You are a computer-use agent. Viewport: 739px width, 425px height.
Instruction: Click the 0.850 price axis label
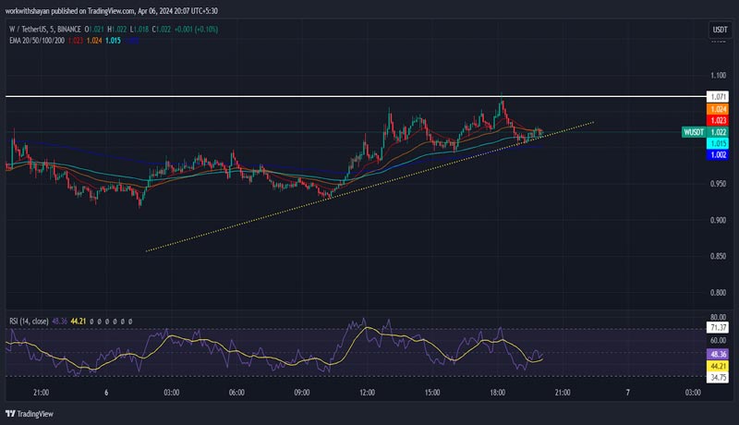coord(719,256)
